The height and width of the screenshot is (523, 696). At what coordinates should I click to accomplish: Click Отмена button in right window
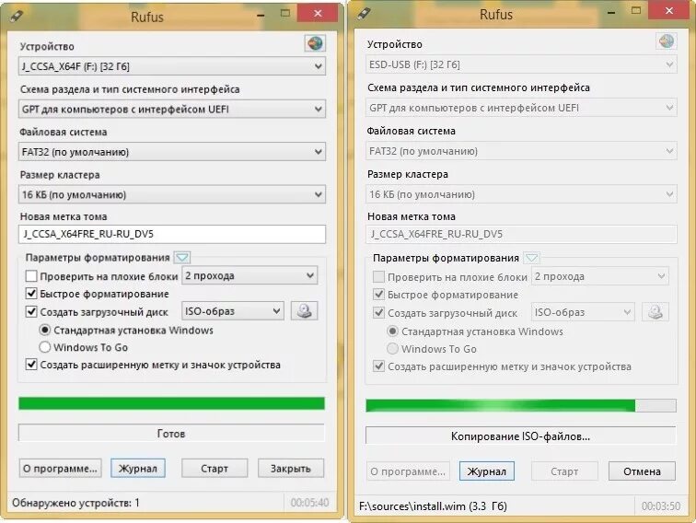pos(642,471)
